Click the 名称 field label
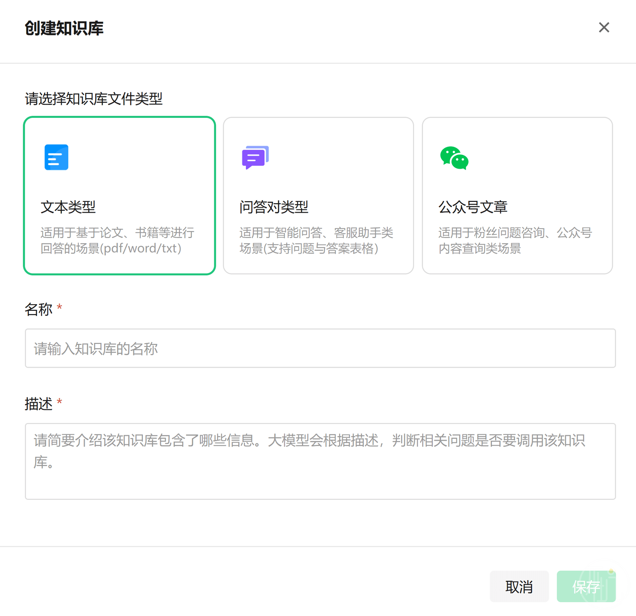Image resolution: width=636 pixels, height=616 pixels. coord(38,309)
